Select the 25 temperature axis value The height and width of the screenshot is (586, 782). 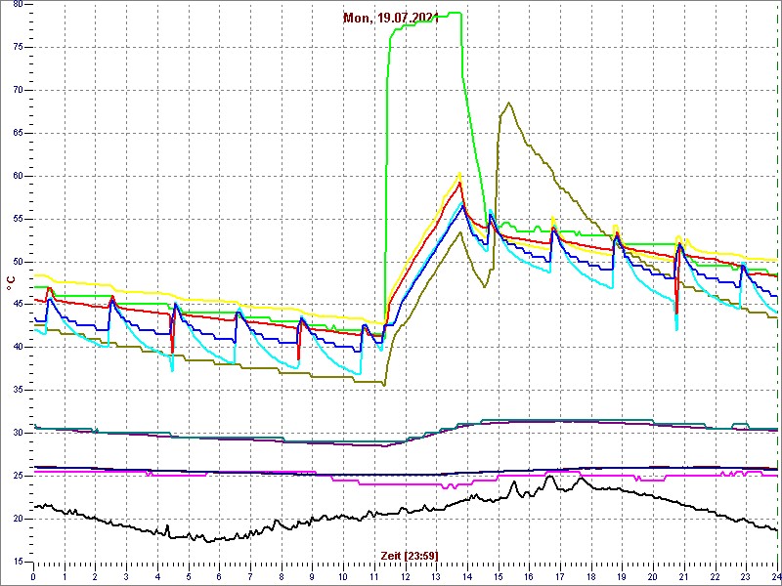[18, 476]
